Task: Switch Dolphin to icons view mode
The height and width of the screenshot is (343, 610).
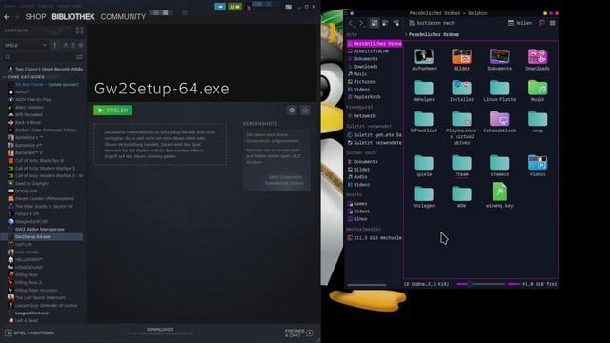Action: click(375, 23)
